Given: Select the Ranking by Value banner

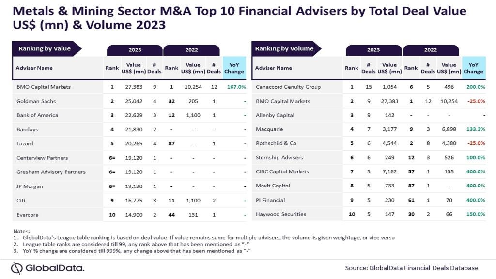Looking at the screenshot, I should (x=46, y=49).
